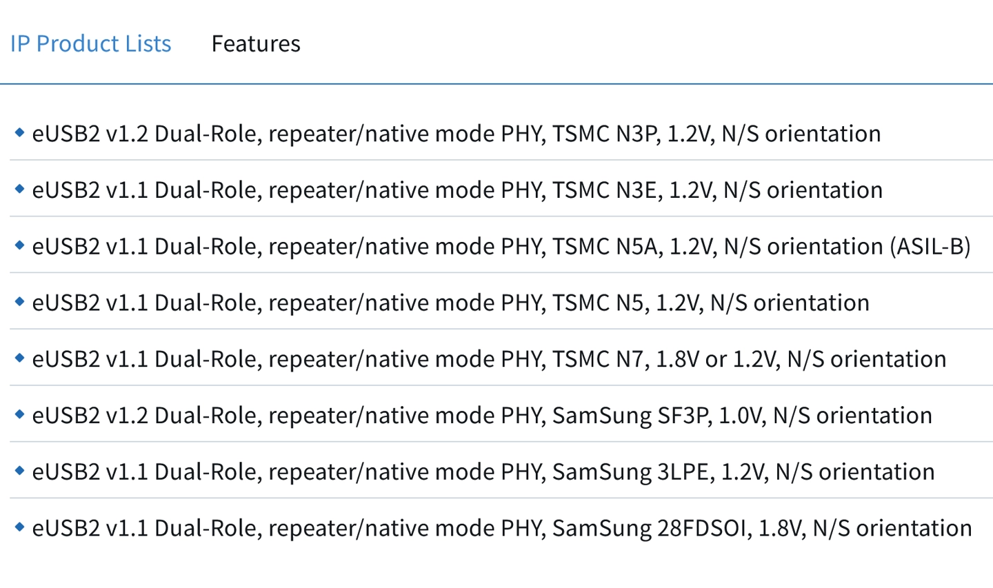Screen dimensions: 993x588
Task: Open the IP Product Lists tab
Action: [90, 43]
